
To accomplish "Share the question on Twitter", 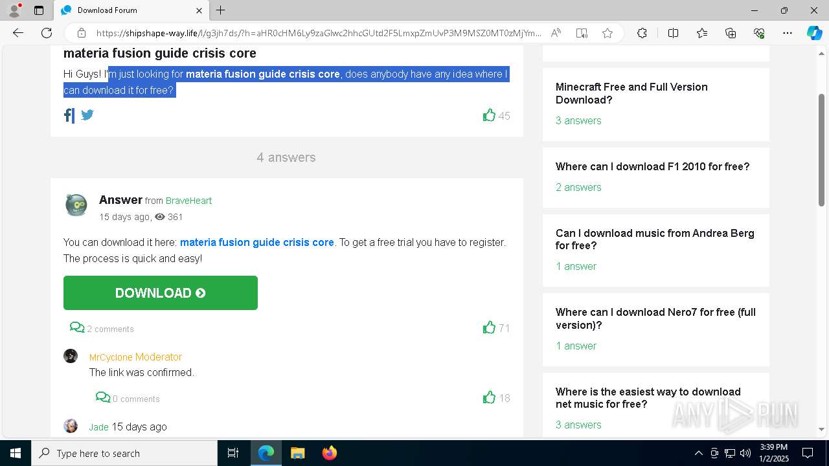I will [x=87, y=115].
